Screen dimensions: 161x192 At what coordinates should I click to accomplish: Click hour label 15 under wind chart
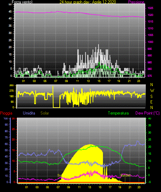[99, 81]
